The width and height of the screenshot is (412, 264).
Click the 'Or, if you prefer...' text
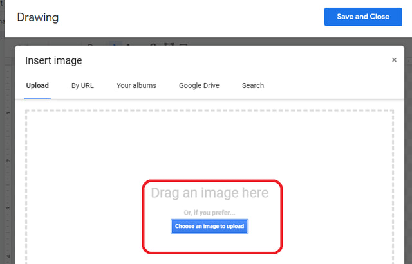[209, 213]
